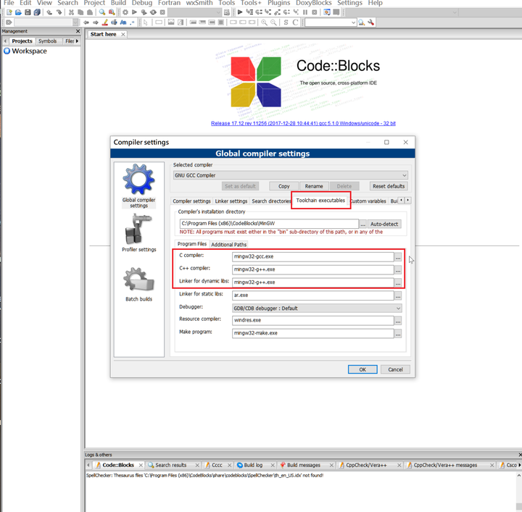Click the Redo toolbar icon
The height and width of the screenshot is (512, 522).
[x=59, y=12]
